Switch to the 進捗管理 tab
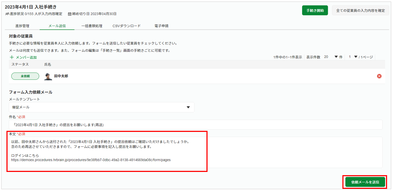393x191 pixels. 22,26
